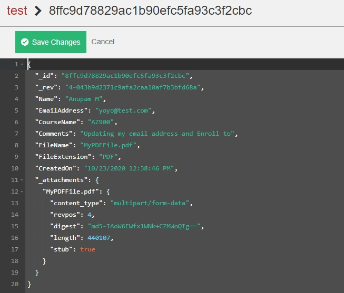The height and width of the screenshot is (293, 344).
Task: Click the _id value string 8ffc9d78829ac1b90efc5fa93c3f2cbc
Action: (125, 76)
